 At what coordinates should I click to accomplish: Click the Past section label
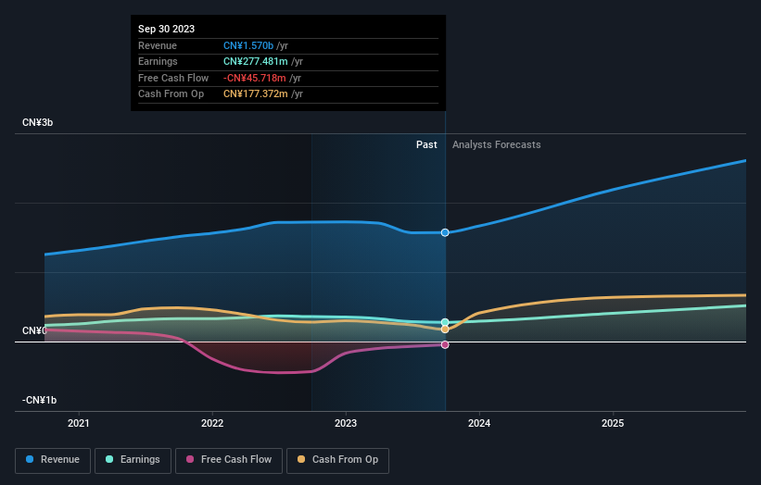click(426, 144)
